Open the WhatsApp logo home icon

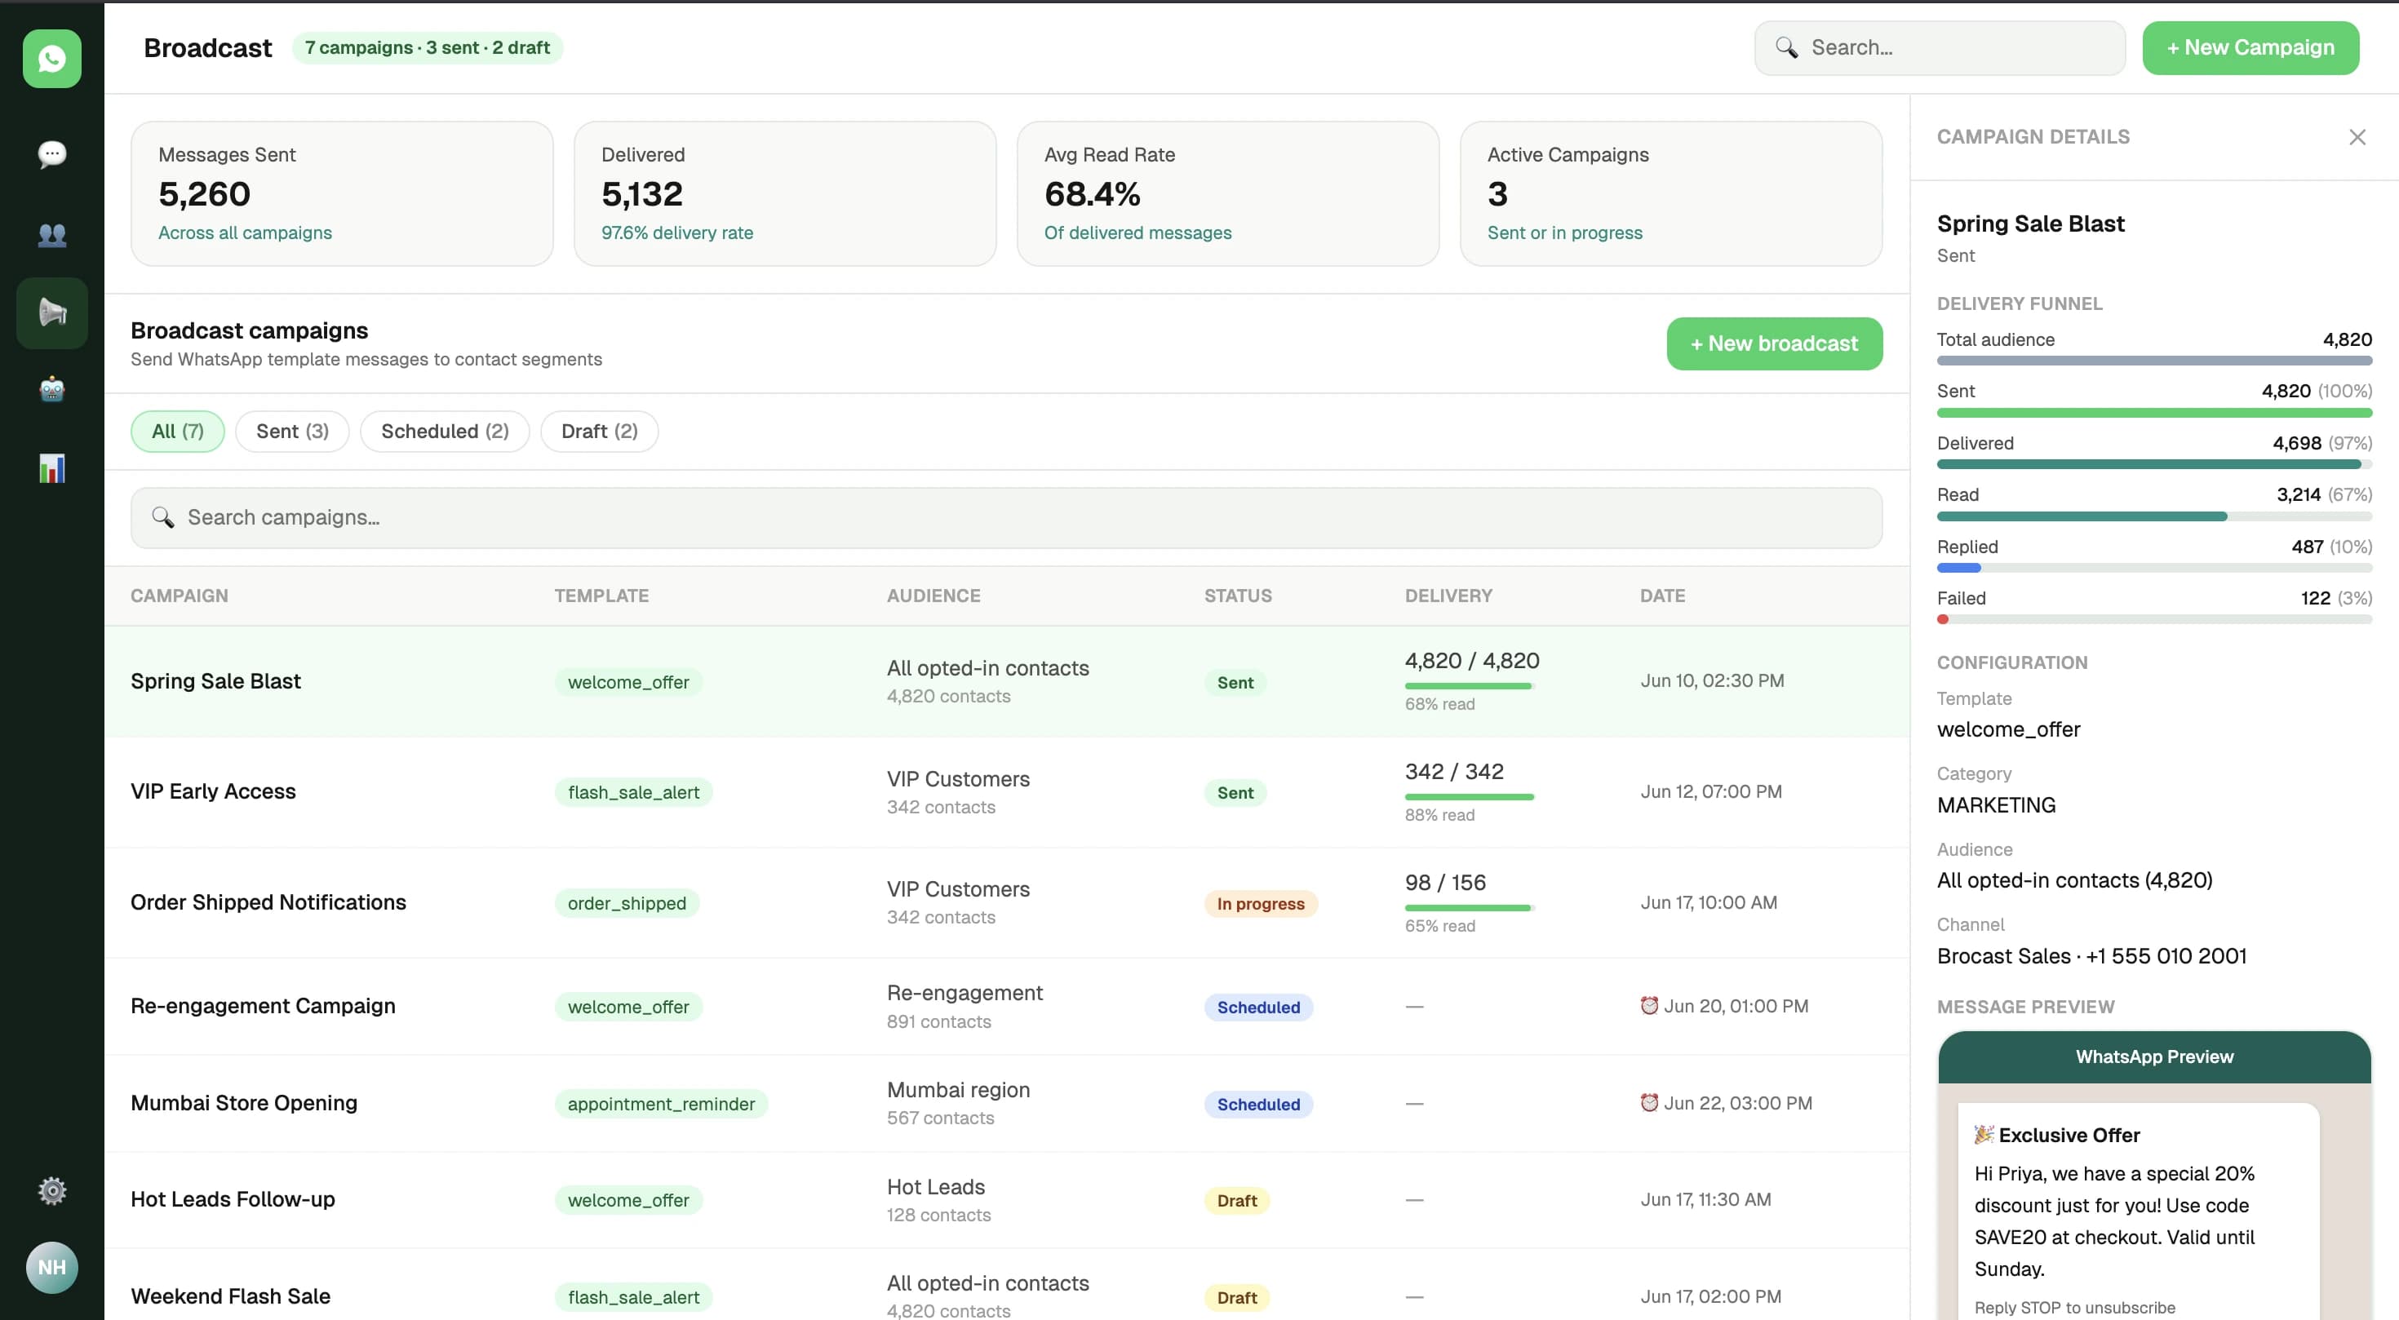pyautogui.click(x=52, y=59)
